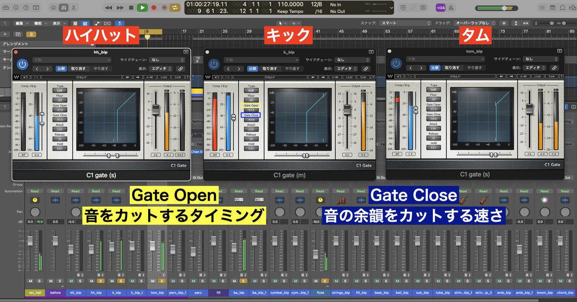
Task: Click the grid editors icon in secondary toolbar
Action: [75, 23]
